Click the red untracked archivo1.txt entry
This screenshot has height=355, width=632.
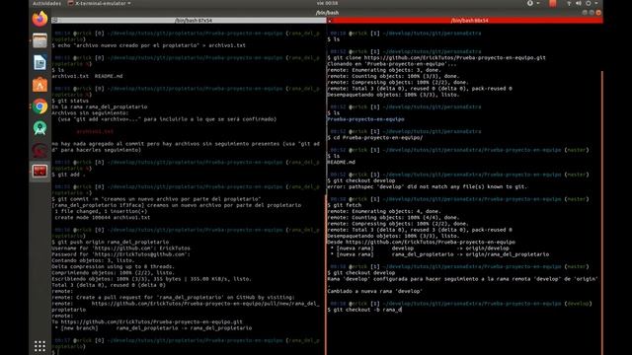[95, 131]
